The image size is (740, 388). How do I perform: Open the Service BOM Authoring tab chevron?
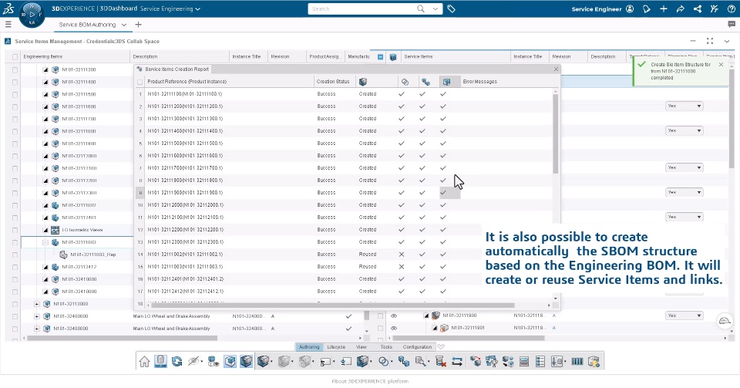point(124,25)
